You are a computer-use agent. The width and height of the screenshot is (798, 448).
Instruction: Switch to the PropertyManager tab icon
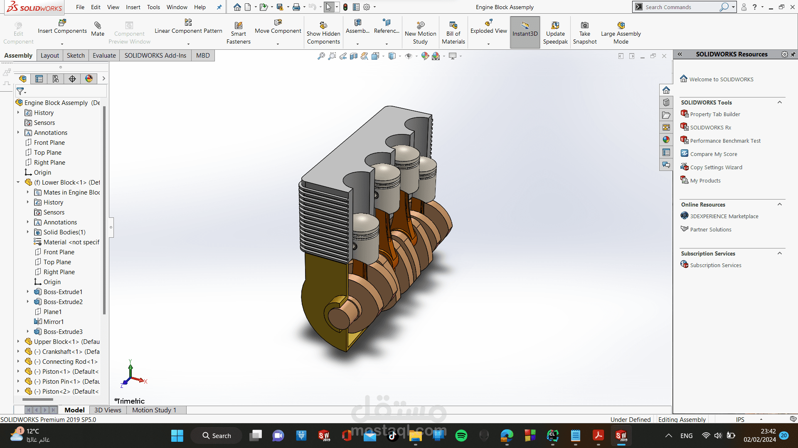coord(39,79)
